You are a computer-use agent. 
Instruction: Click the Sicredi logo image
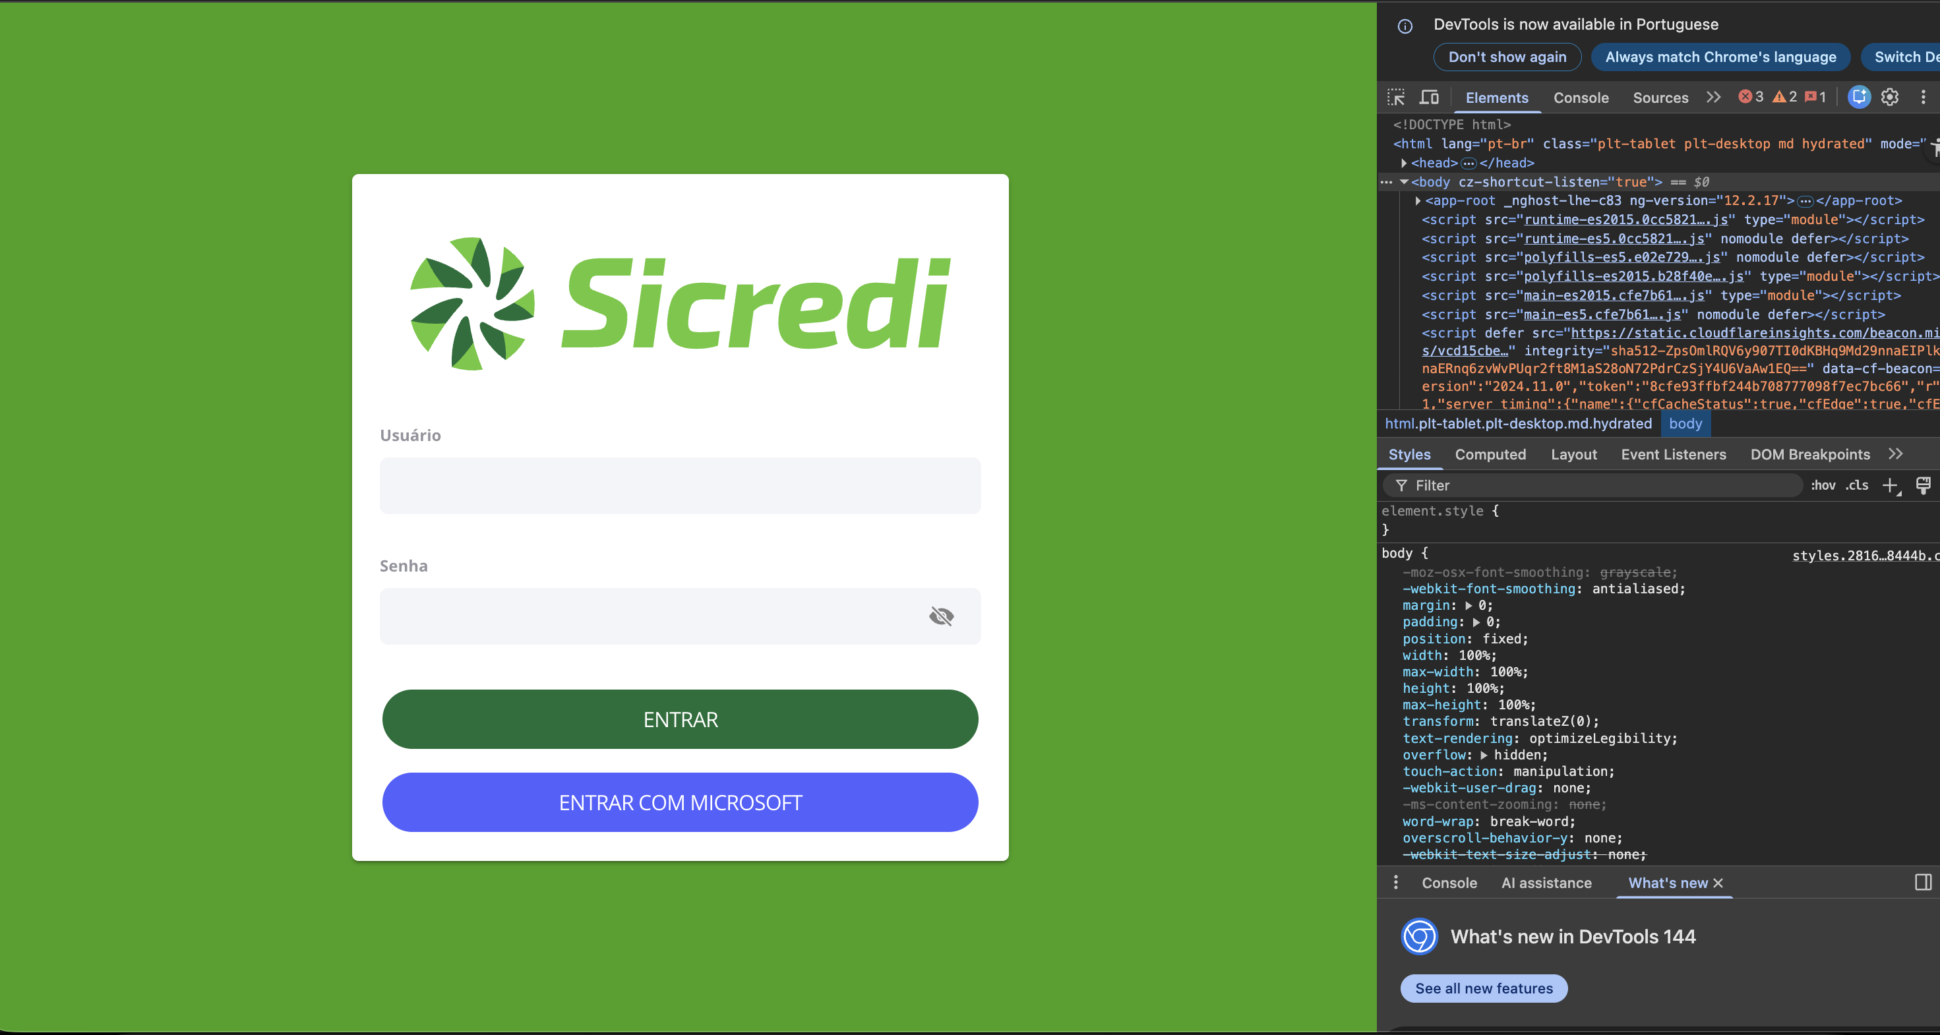[x=680, y=303]
